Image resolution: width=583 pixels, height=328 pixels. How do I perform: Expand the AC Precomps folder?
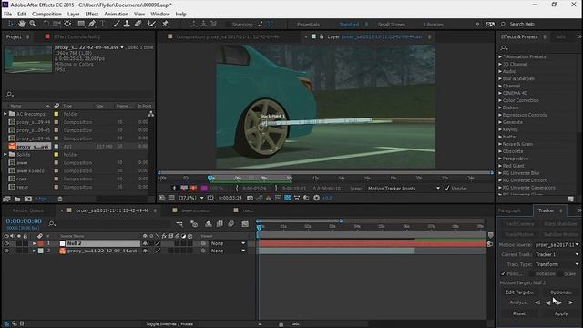point(5,114)
